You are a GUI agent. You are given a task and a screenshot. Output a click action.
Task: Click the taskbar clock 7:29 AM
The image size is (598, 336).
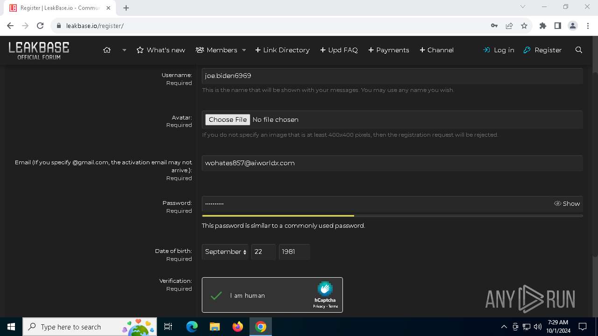coord(558,322)
